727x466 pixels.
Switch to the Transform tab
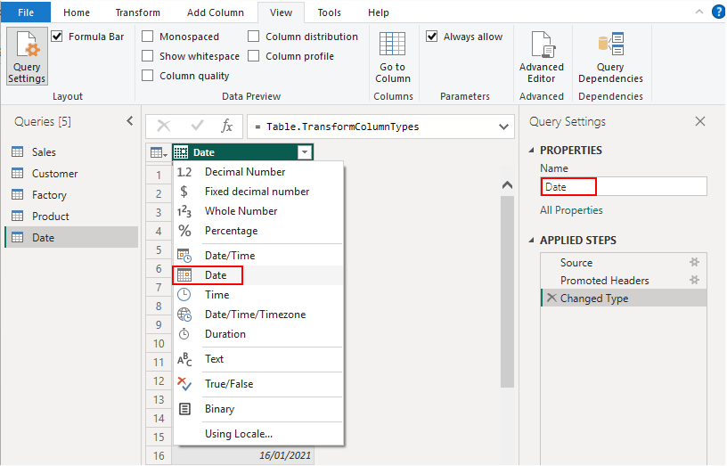coord(138,12)
